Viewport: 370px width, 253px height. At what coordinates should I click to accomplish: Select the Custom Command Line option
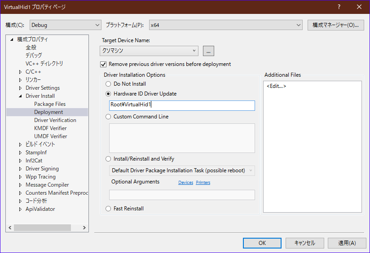108,117
